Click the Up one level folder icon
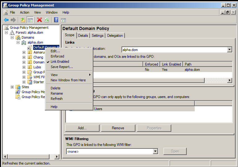This screenshot has height=167, width=238. click(23, 20)
